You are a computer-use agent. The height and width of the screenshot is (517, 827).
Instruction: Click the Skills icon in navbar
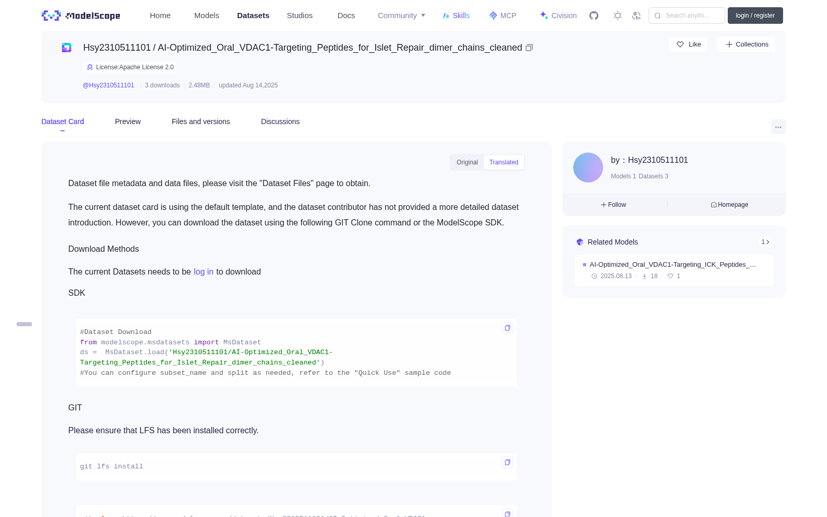(x=446, y=16)
